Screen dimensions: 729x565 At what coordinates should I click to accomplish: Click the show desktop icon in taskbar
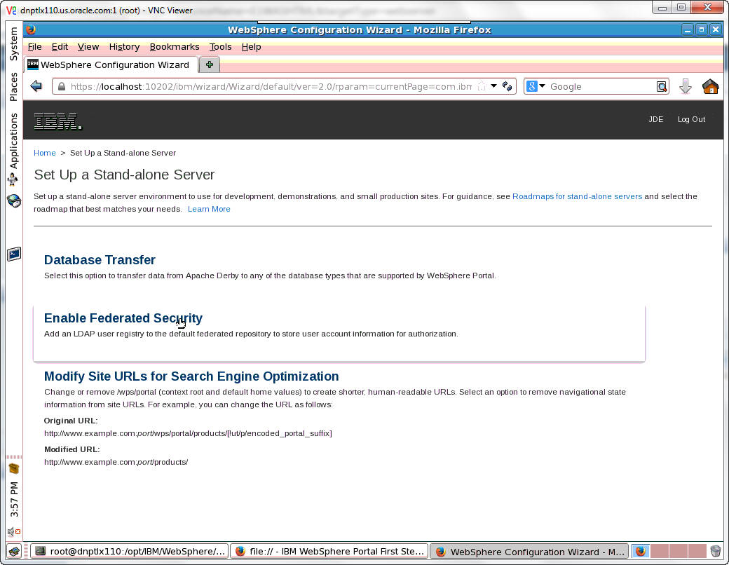(x=14, y=552)
